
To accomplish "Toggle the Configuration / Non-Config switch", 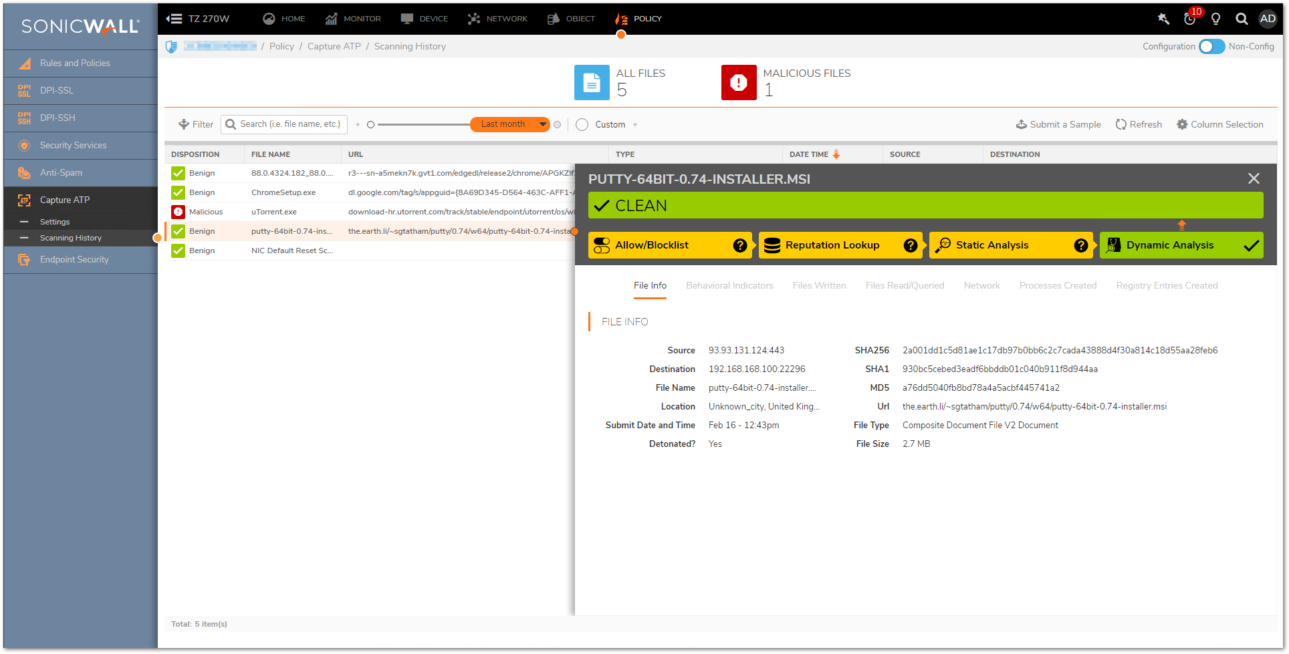I will click(x=1211, y=46).
